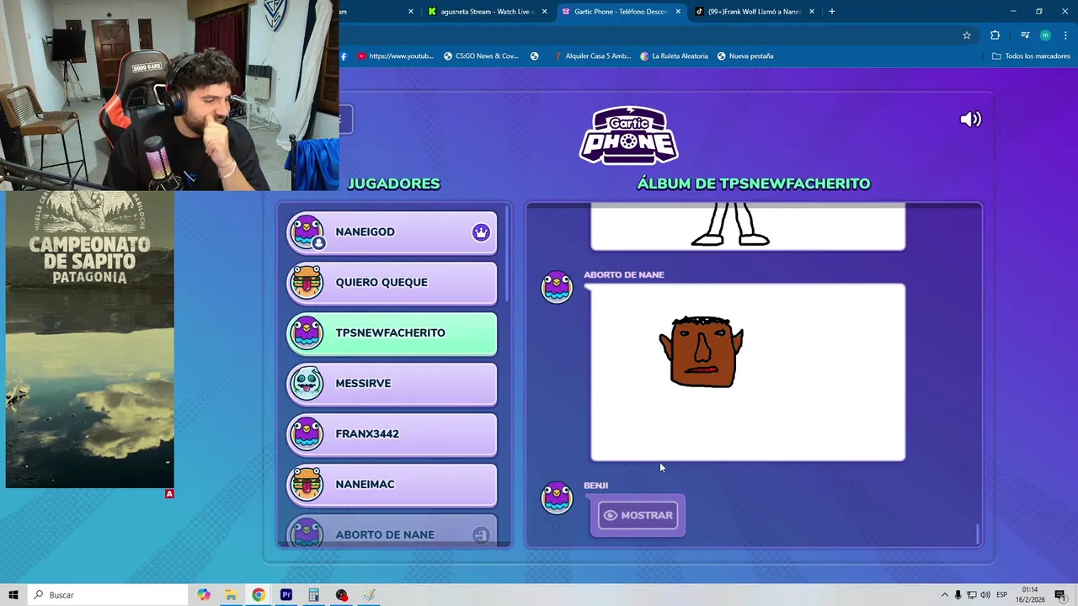Click the leave icon on ABORTO DE NANE row
The height and width of the screenshot is (606, 1078).
[481, 535]
